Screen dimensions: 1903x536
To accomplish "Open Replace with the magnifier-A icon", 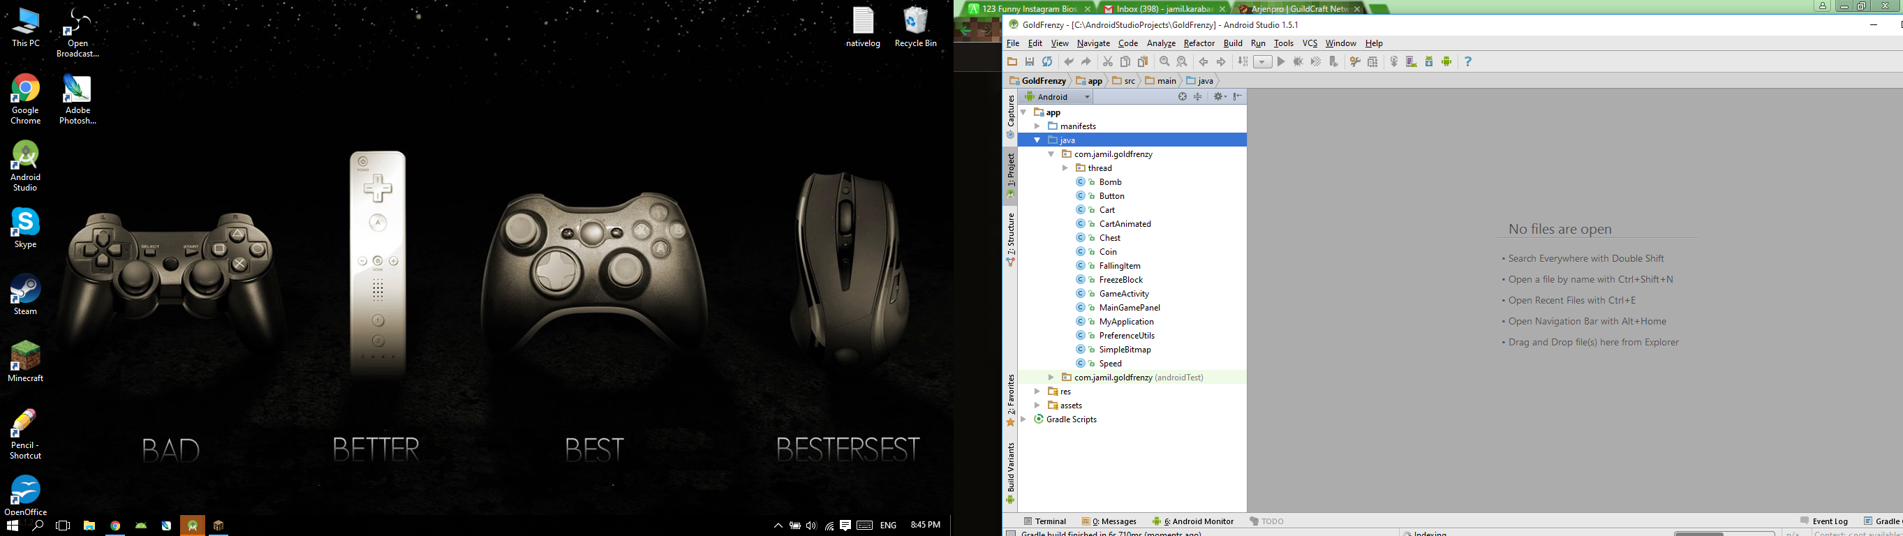I will point(1182,62).
